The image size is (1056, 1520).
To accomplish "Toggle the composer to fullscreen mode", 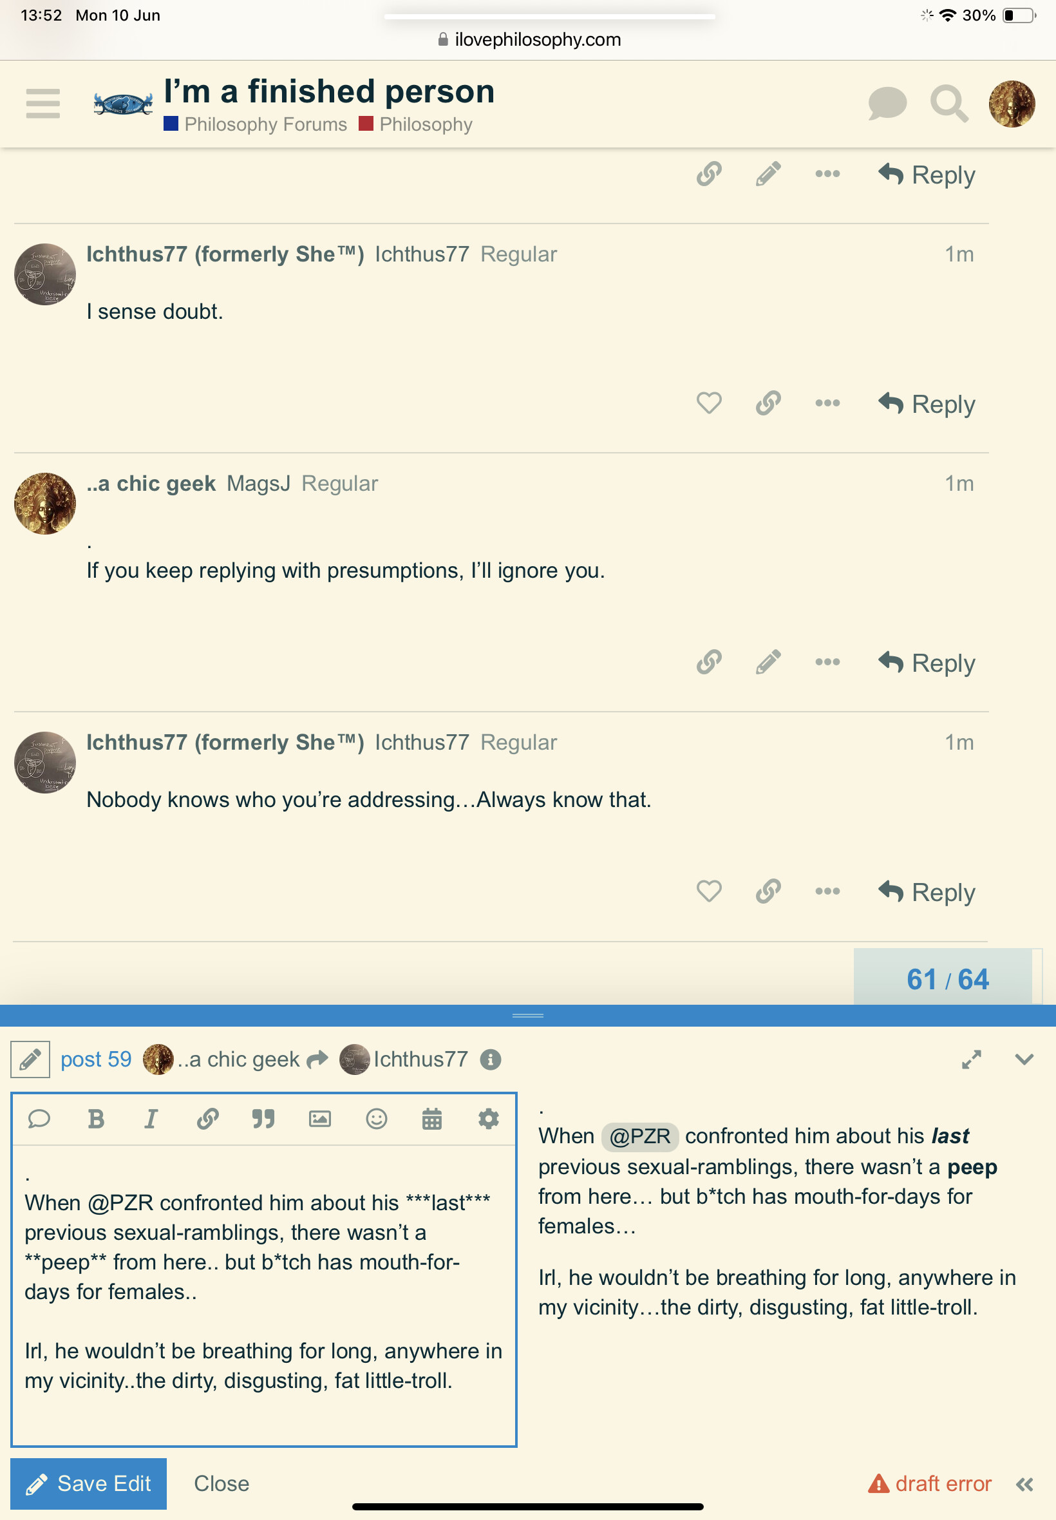I will (x=970, y=1059).
